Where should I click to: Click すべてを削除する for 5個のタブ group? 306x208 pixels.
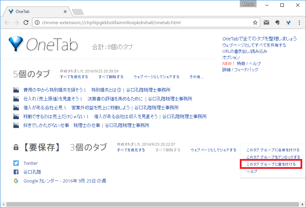(111, 77)
